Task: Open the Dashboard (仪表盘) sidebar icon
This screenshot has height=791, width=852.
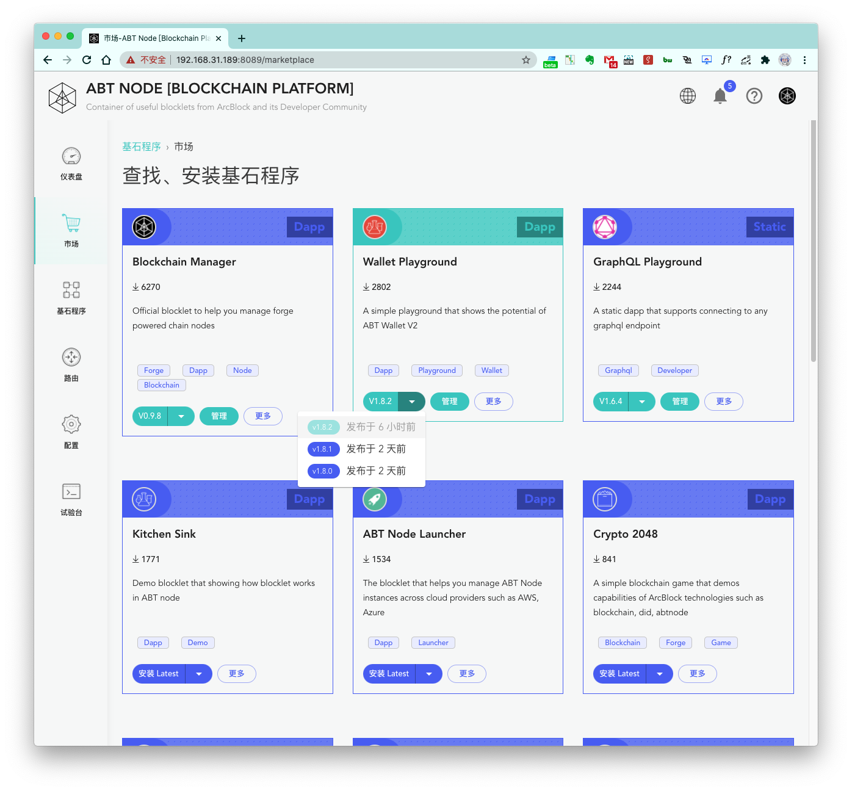Action: [x=71, y=157]
